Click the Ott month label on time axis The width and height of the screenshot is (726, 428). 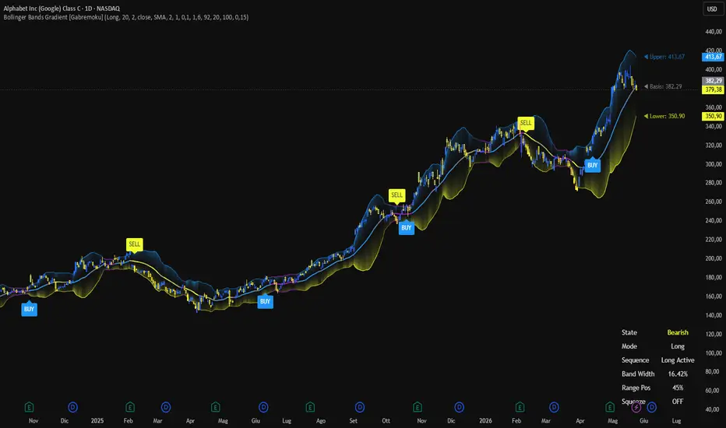point(386,420)
